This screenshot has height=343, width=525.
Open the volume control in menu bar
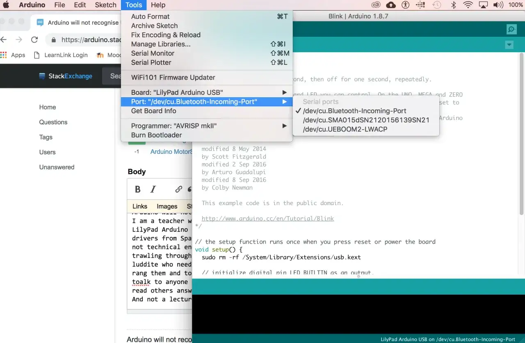pyautogui.click(x=498, y=5)
